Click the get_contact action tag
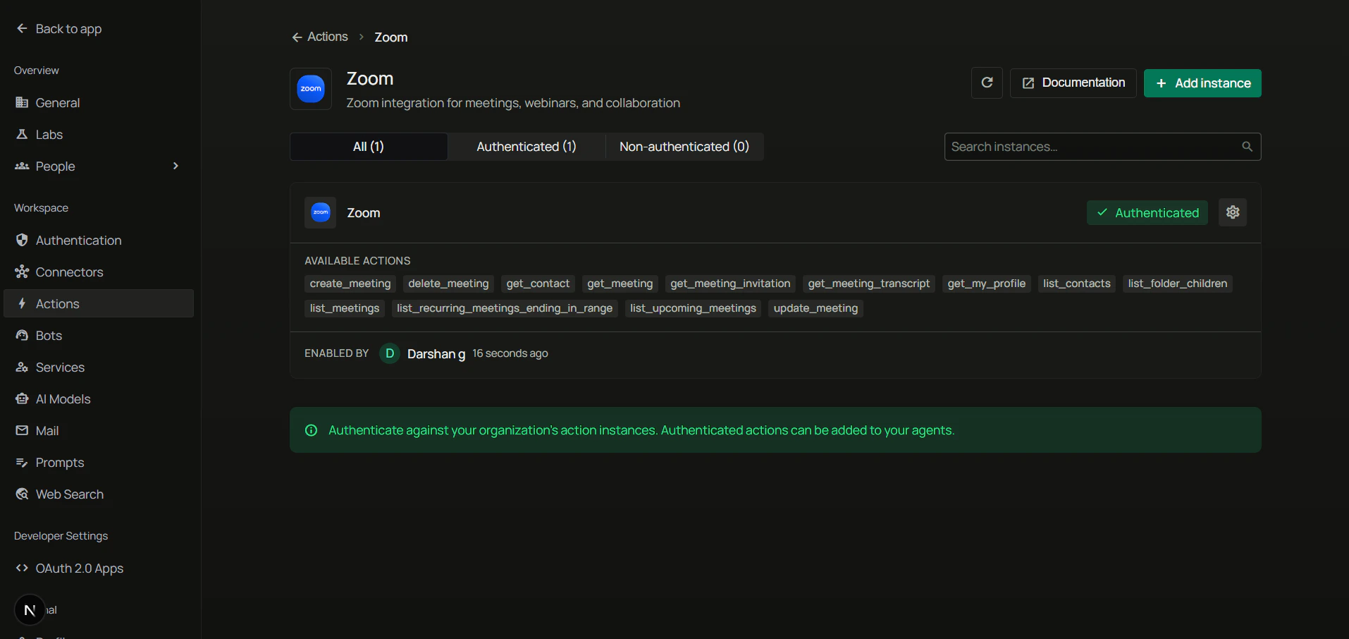The width and height of the screenshot is (1349, 639). pyautogui.click(x=538, y=284)
